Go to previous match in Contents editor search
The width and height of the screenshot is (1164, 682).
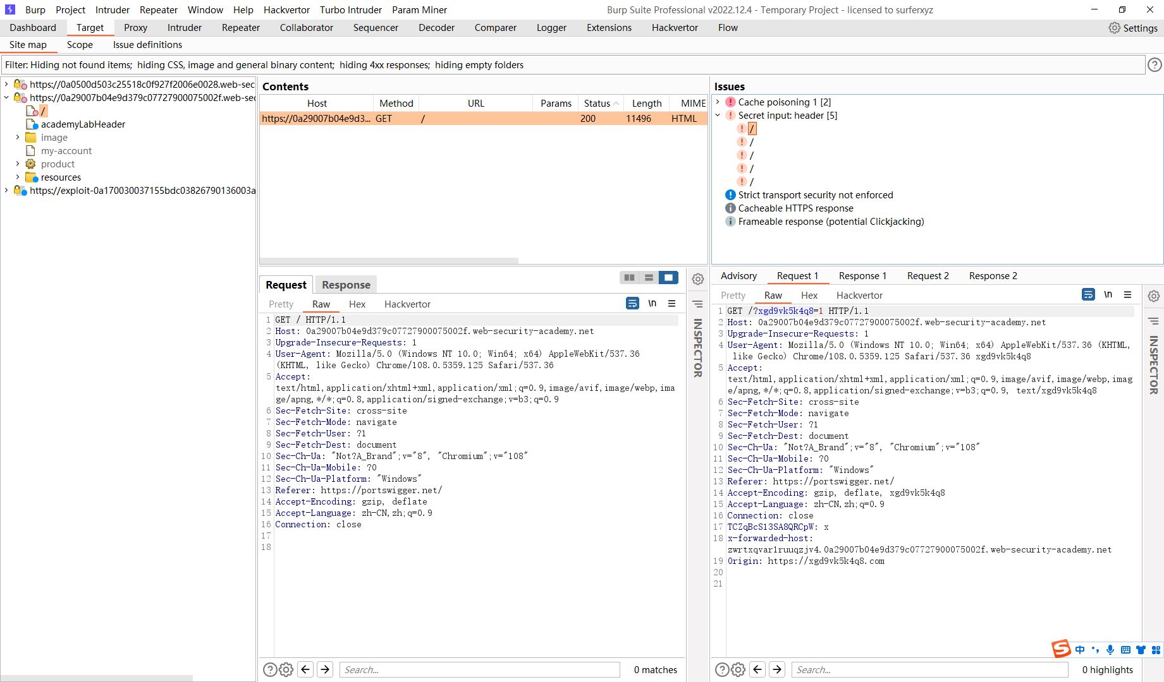tap(306, 669)
